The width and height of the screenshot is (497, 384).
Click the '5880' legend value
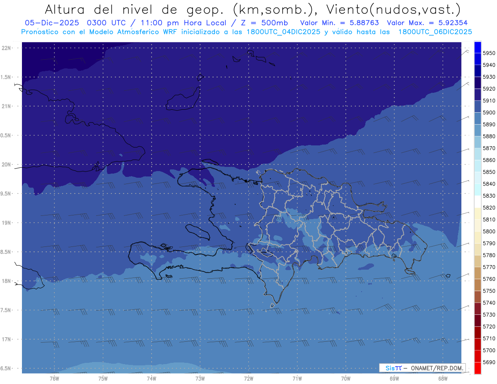click(x=489, y=136)
